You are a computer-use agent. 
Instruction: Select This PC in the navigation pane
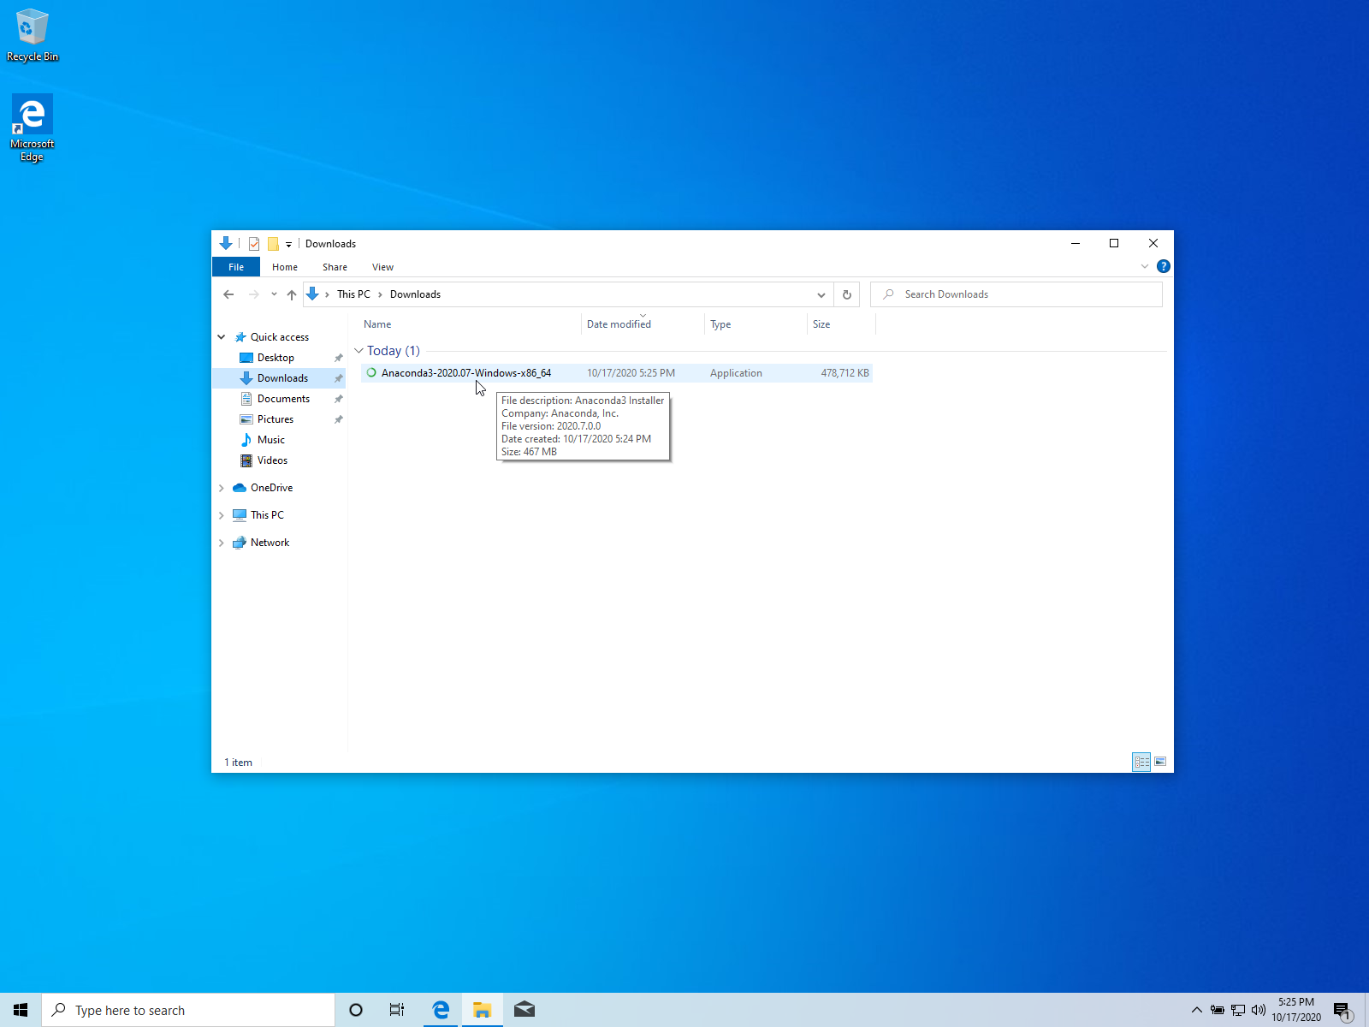tap(267, 515)
